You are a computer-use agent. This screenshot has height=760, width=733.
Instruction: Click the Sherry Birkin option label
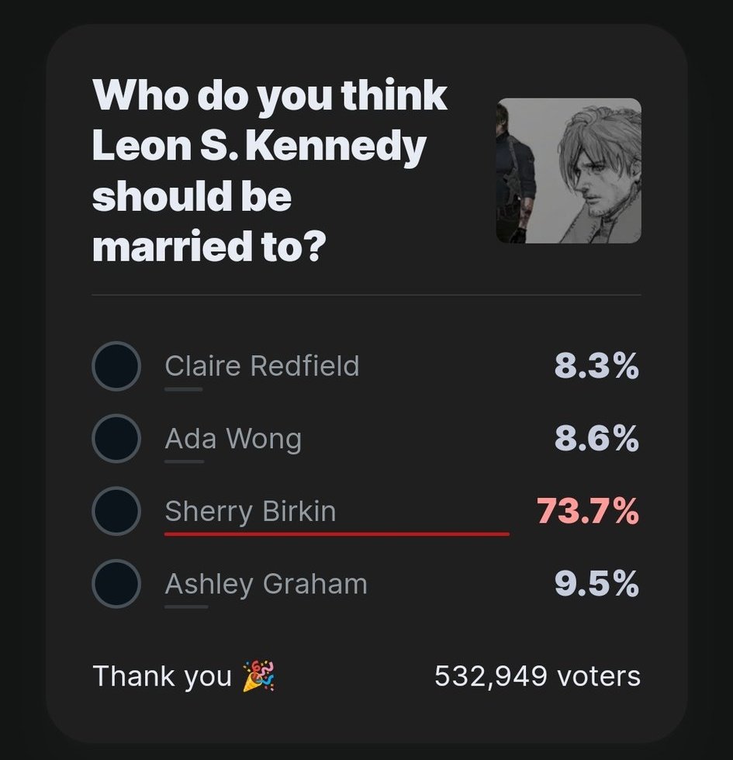(x=250, y=512)
